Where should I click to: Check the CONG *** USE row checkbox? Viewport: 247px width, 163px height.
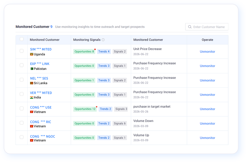[22, 108]
